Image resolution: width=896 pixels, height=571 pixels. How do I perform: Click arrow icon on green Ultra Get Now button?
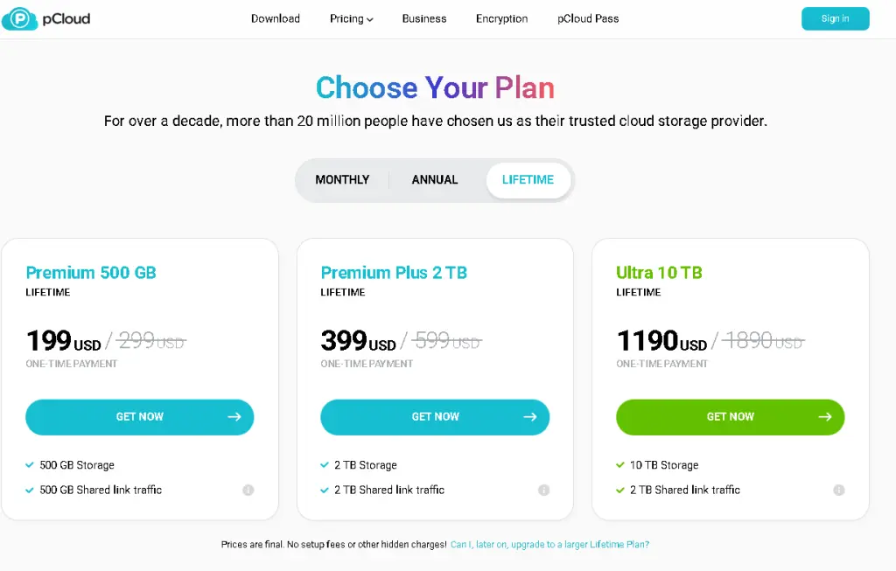point(825,417)
